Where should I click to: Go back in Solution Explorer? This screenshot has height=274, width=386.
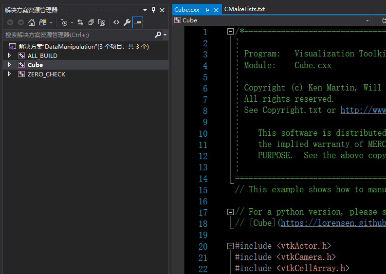10,23
